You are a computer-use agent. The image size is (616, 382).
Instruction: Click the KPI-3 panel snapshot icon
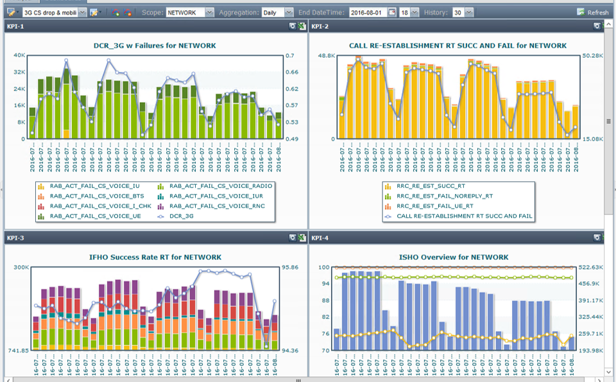293,238
